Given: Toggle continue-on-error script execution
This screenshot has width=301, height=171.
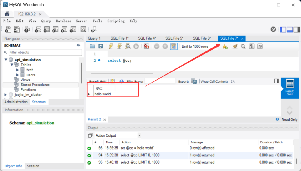Looking at the screenshot, I should [x=146, y=46].
